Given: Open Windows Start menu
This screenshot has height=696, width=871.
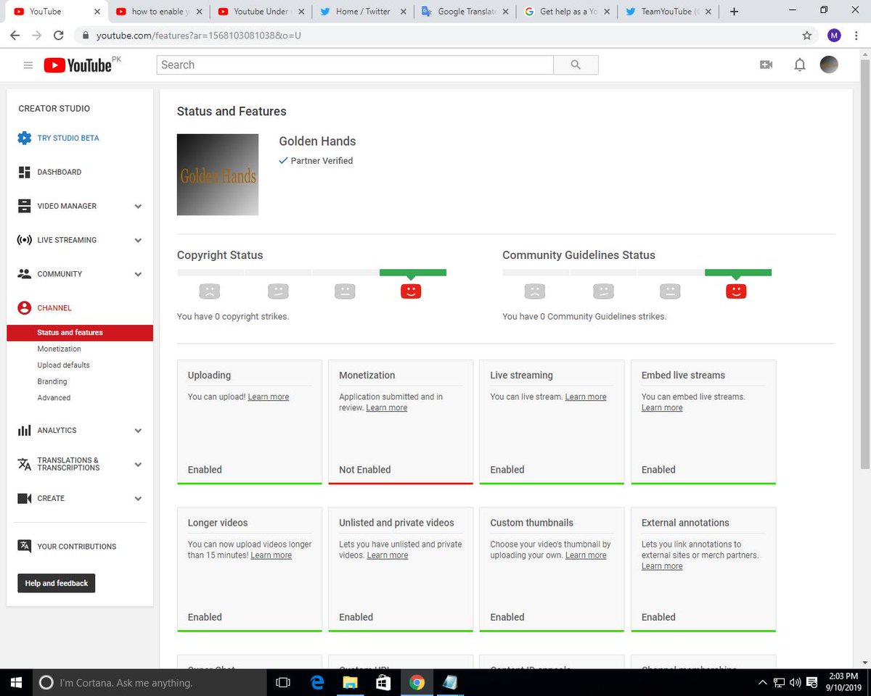Looking at the screenshot, I should (16, 682).
